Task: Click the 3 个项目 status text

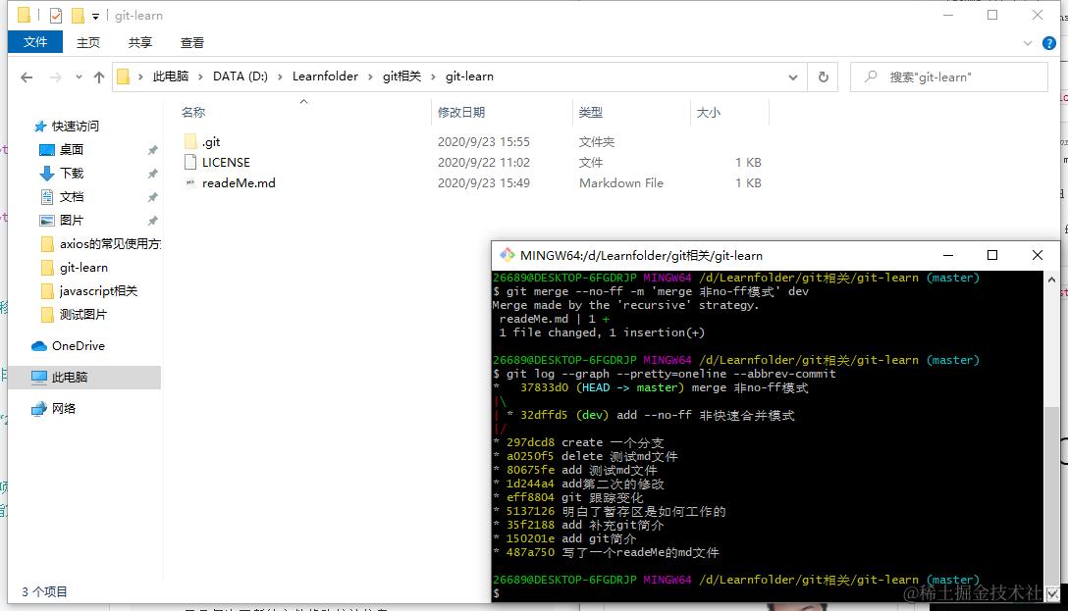Action: tap(44, 592)
